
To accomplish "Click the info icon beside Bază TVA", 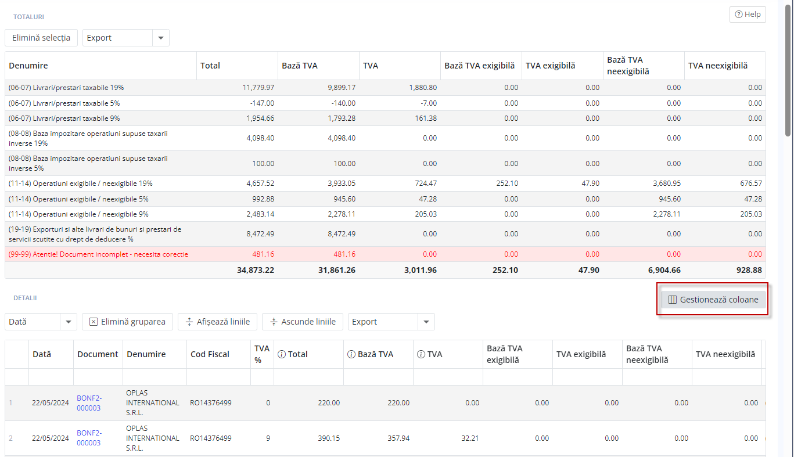I will [351, 354].
